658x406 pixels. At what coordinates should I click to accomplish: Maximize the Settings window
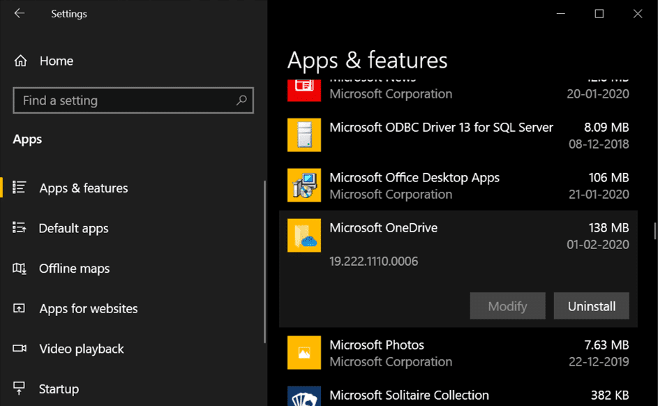pyautogui.click(x=599, y=14)
